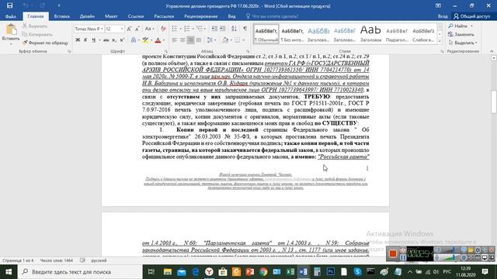Increase paragraph indent
497x279 pixels.
pyautogui.click(x=223, y=29)
